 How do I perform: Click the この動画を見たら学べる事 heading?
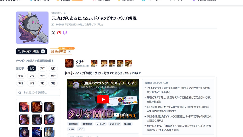click(x=156, y=83)
